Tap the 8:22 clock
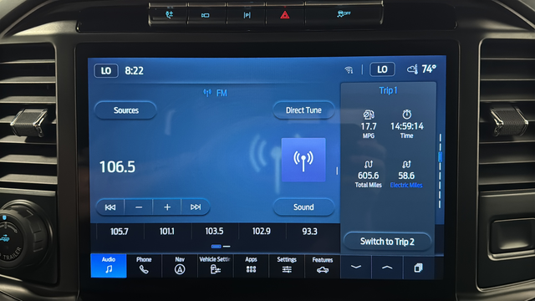The height and width of the screenshot is (301, 535). click(134, 70)
